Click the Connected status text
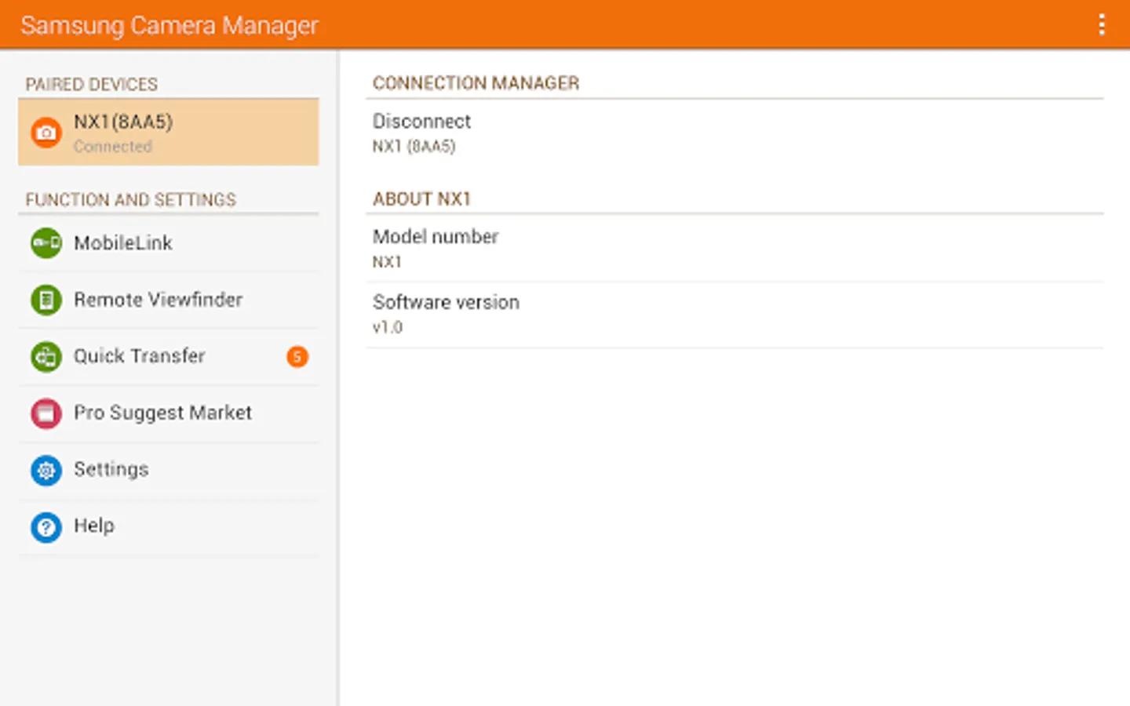Image resolution: width=1130 pixels, height=706 pixels. point(113,147)
